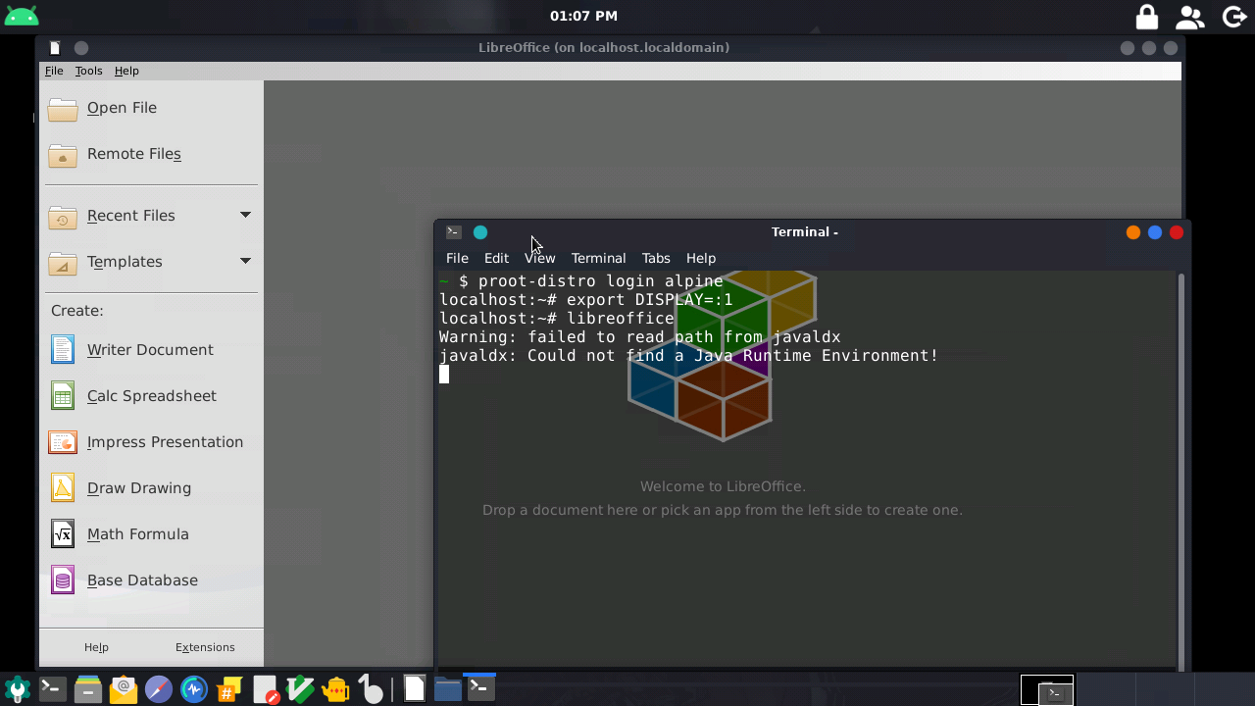Click the lock screen icon in top panel
The image size is (1255, 706).
tap(1146, 17)
